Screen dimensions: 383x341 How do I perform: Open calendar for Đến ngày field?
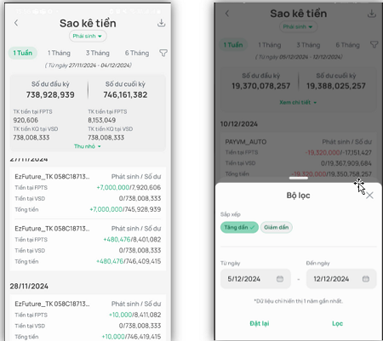[x=366, y=279]
